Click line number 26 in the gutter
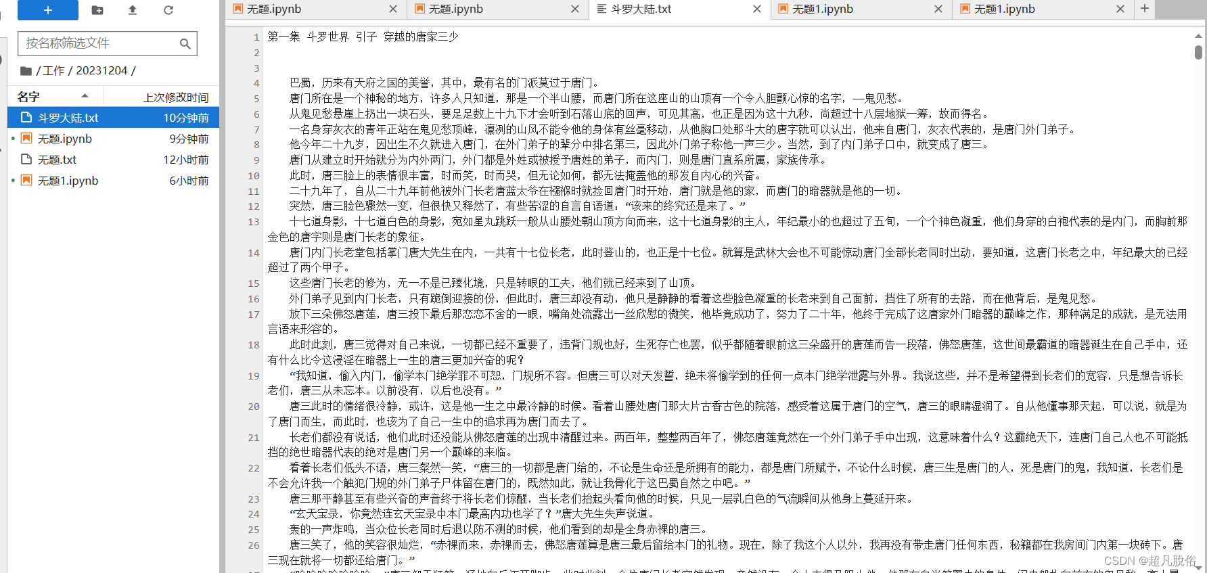Image resolution: width=1207 pixels, height=573 pixels. coord(254,545)
